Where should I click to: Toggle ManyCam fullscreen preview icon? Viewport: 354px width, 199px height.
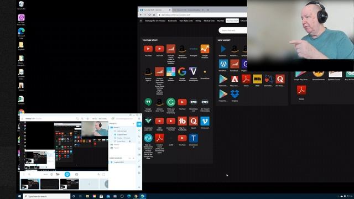tap(104, 175)
